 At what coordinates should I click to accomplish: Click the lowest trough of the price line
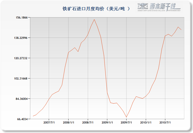[127, 117]
